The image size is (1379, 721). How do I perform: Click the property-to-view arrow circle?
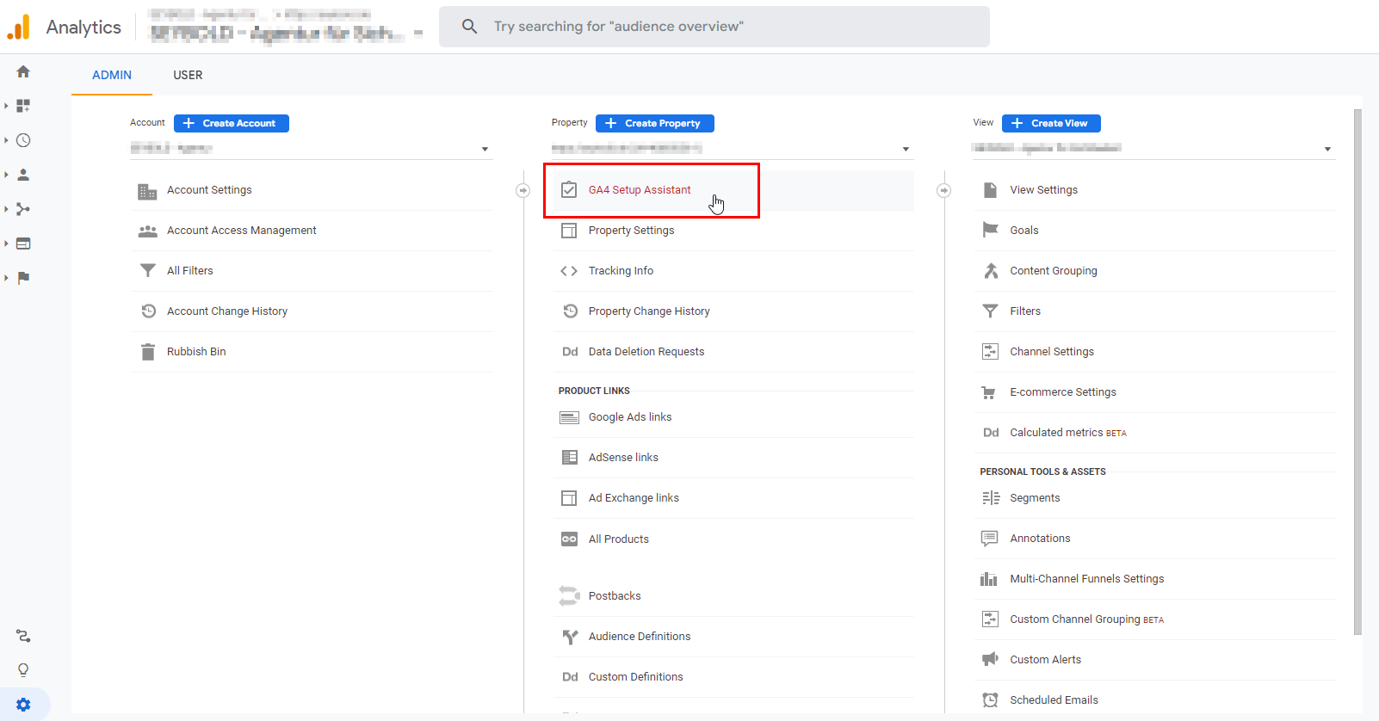pos(944,190)
